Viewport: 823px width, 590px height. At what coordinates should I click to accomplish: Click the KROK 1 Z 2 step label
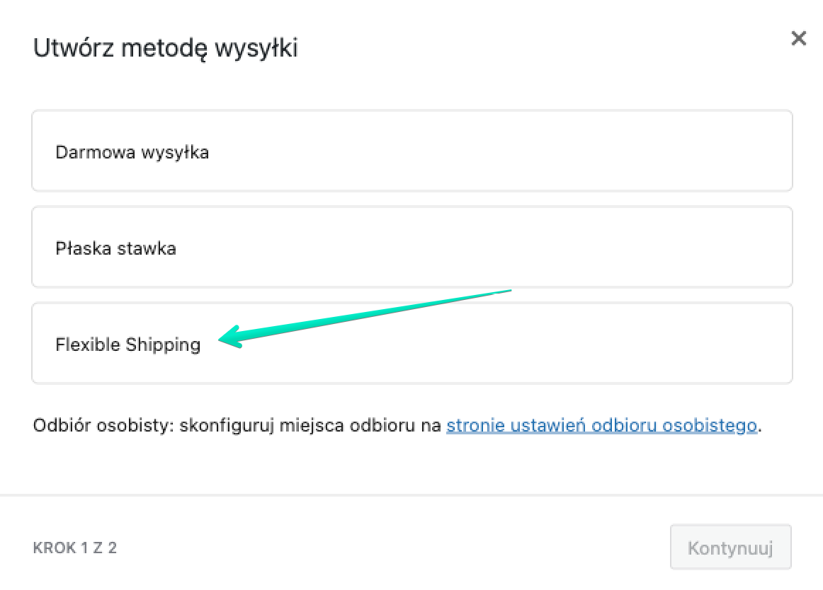pos(76,547)
